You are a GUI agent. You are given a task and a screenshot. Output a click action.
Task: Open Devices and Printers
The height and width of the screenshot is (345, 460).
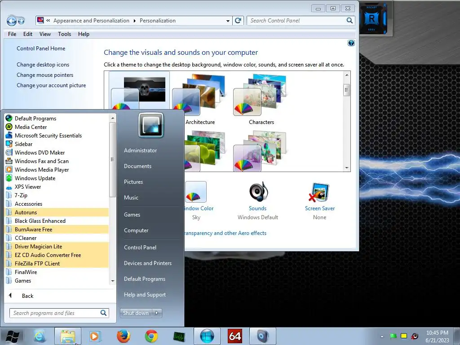[x=147, y=263]
